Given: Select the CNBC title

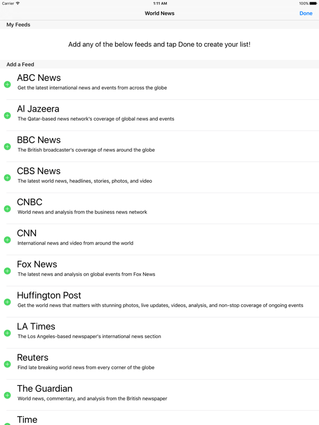Looking at the screenshot, I should pyautogui.click(x=29, y=202).
